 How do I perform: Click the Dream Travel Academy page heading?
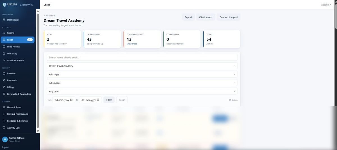(64, 21)
